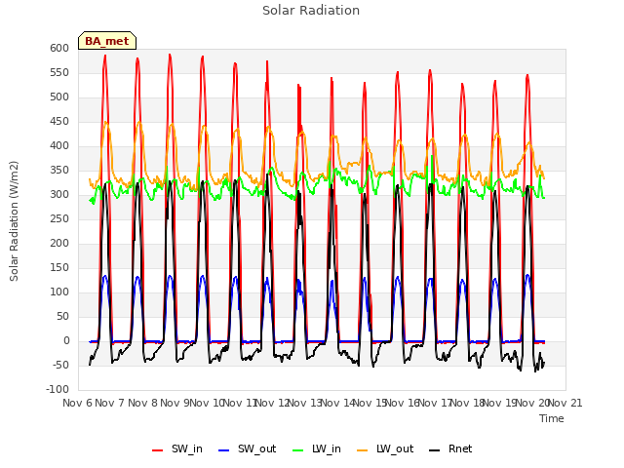This screenshot has height=468, width=624.
Task: Click the Nov 13 x-axis tick label
Action: click(305, 403)
